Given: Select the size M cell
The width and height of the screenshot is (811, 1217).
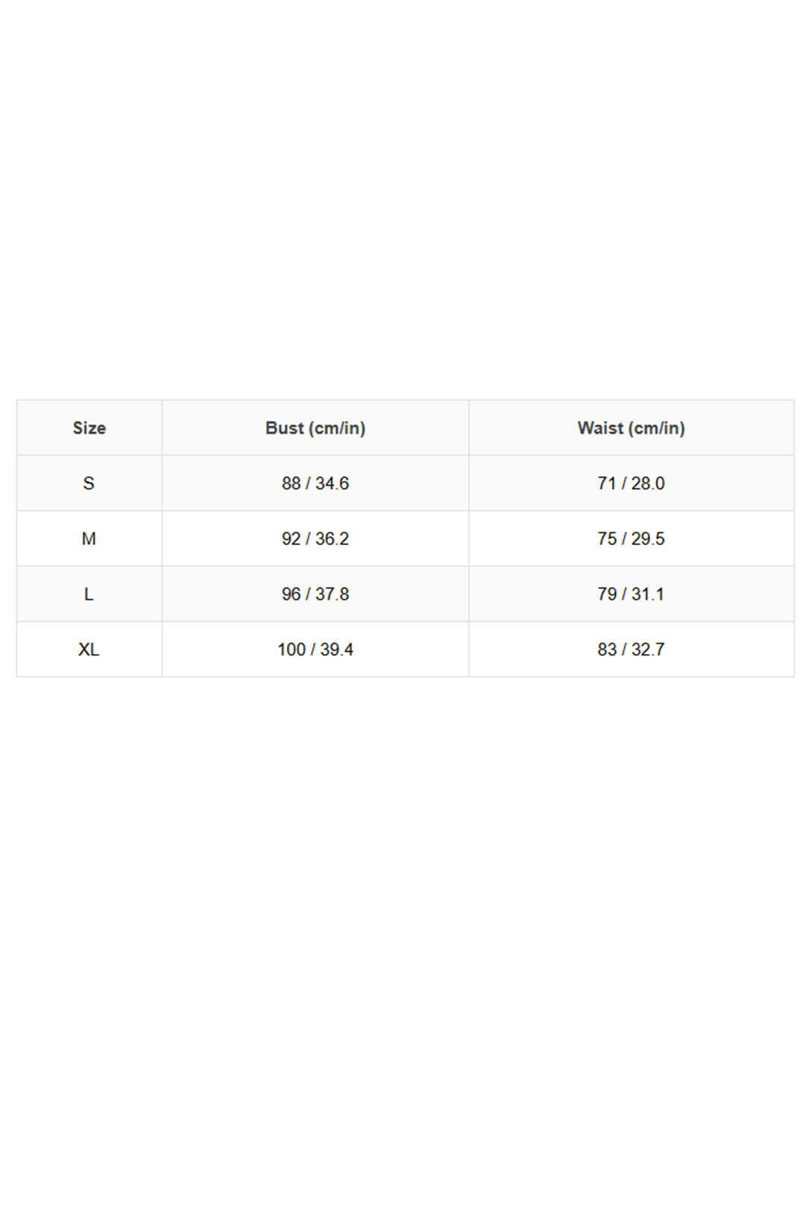Looking at the screenshot, I should point(89,538).
